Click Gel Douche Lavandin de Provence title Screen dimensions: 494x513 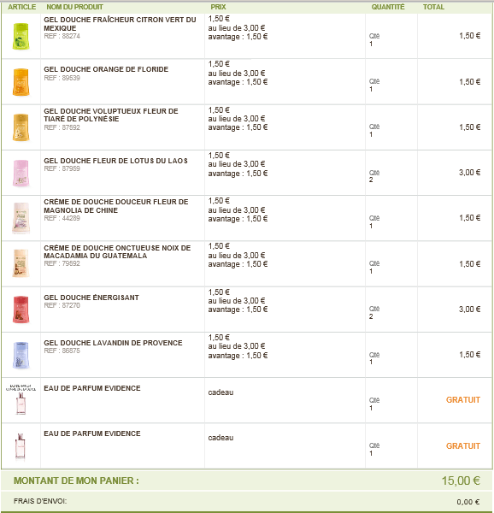[x=113, y=343]
